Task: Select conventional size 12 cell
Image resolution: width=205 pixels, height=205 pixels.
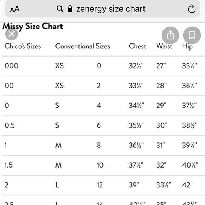Action: pyautogui.click(x=100, y=185)
